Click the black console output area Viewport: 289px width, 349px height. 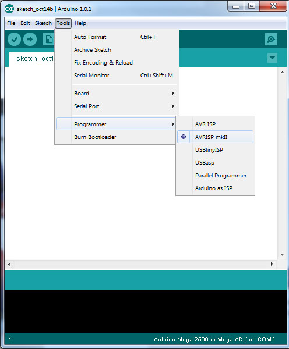[x=146, y=311]
